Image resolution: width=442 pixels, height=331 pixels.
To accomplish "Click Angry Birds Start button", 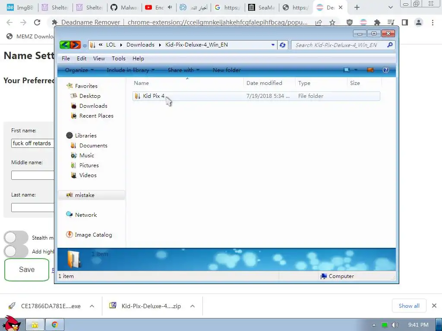I will 11,324.
